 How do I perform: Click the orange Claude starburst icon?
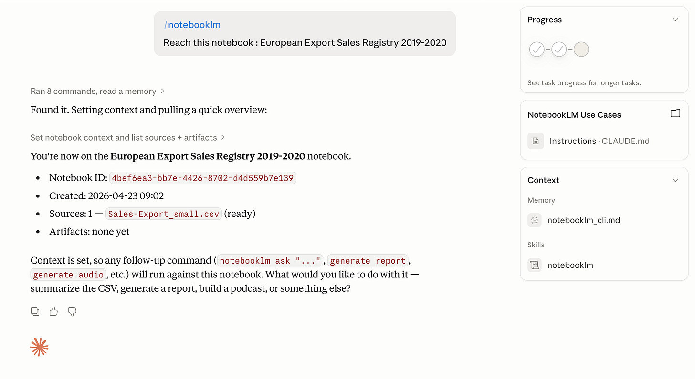39,348
